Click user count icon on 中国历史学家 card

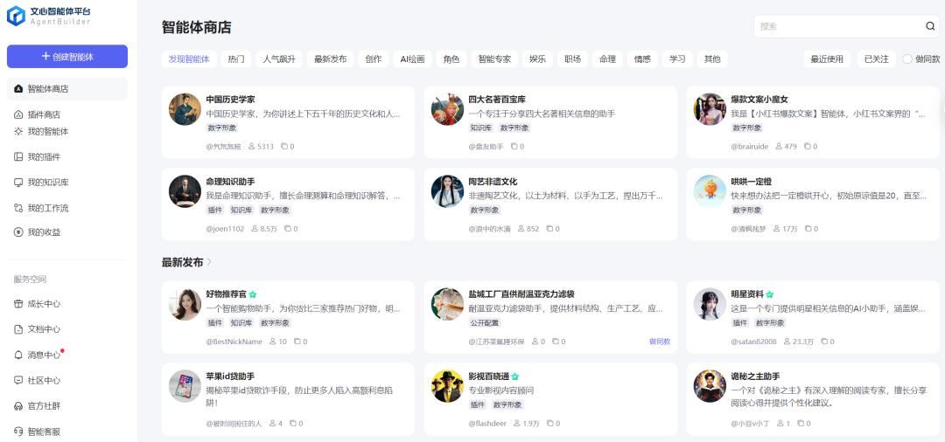click(x=252, y=146)
